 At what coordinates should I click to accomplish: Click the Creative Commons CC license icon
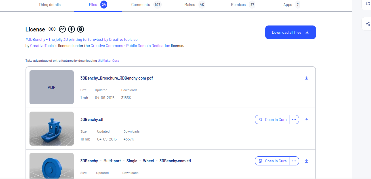click(62, 29)
